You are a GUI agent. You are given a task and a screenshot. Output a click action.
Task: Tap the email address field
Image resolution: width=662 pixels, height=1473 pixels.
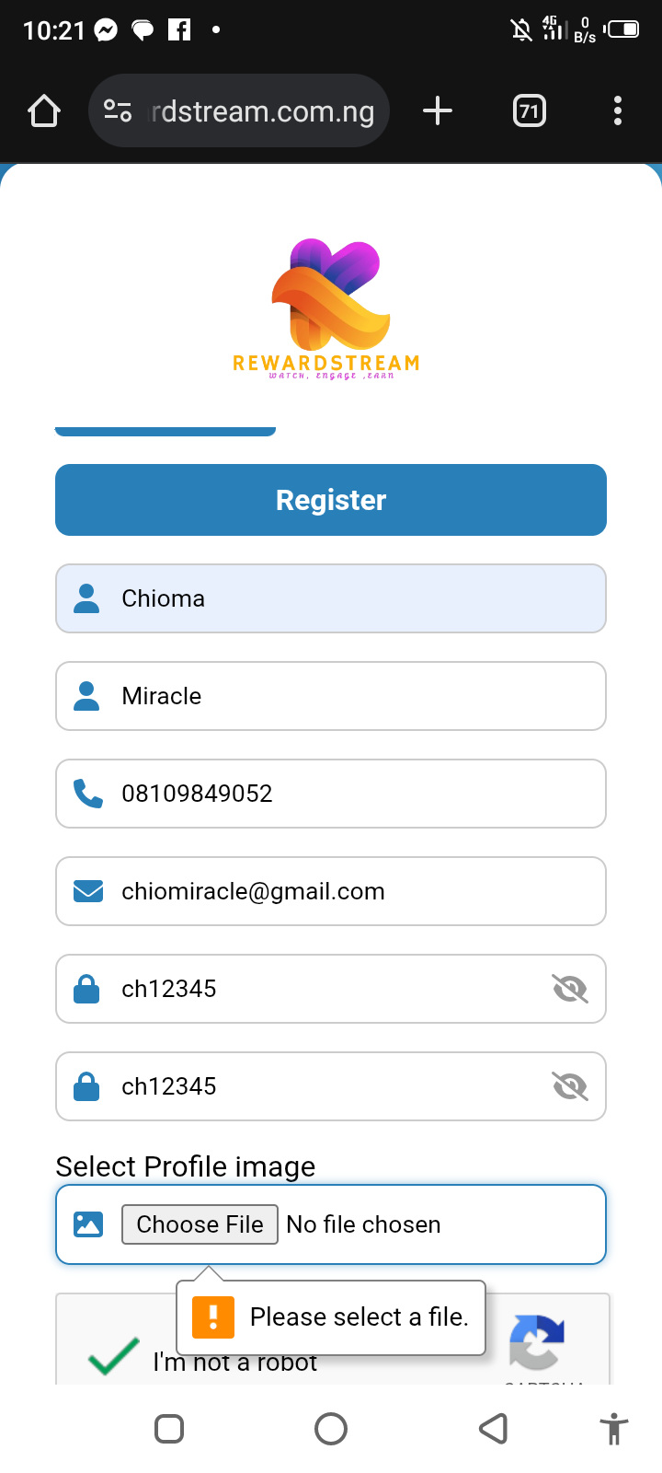[x=349, y=891]
